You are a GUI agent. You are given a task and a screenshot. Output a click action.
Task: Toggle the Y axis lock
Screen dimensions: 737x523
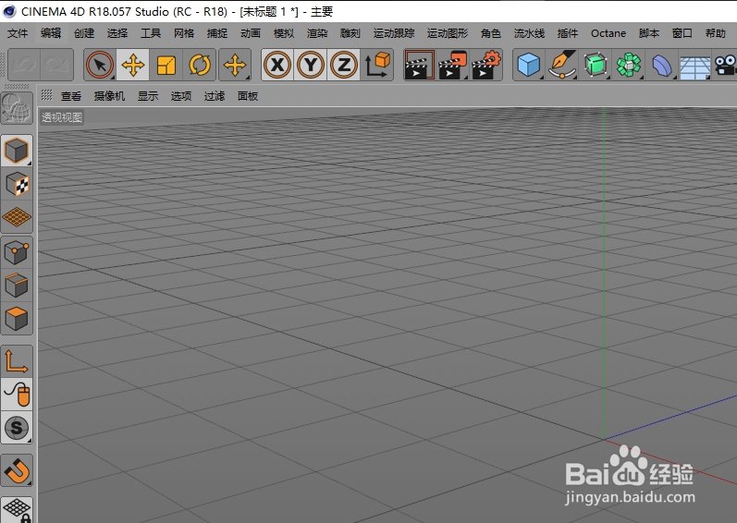coord(311,65)
